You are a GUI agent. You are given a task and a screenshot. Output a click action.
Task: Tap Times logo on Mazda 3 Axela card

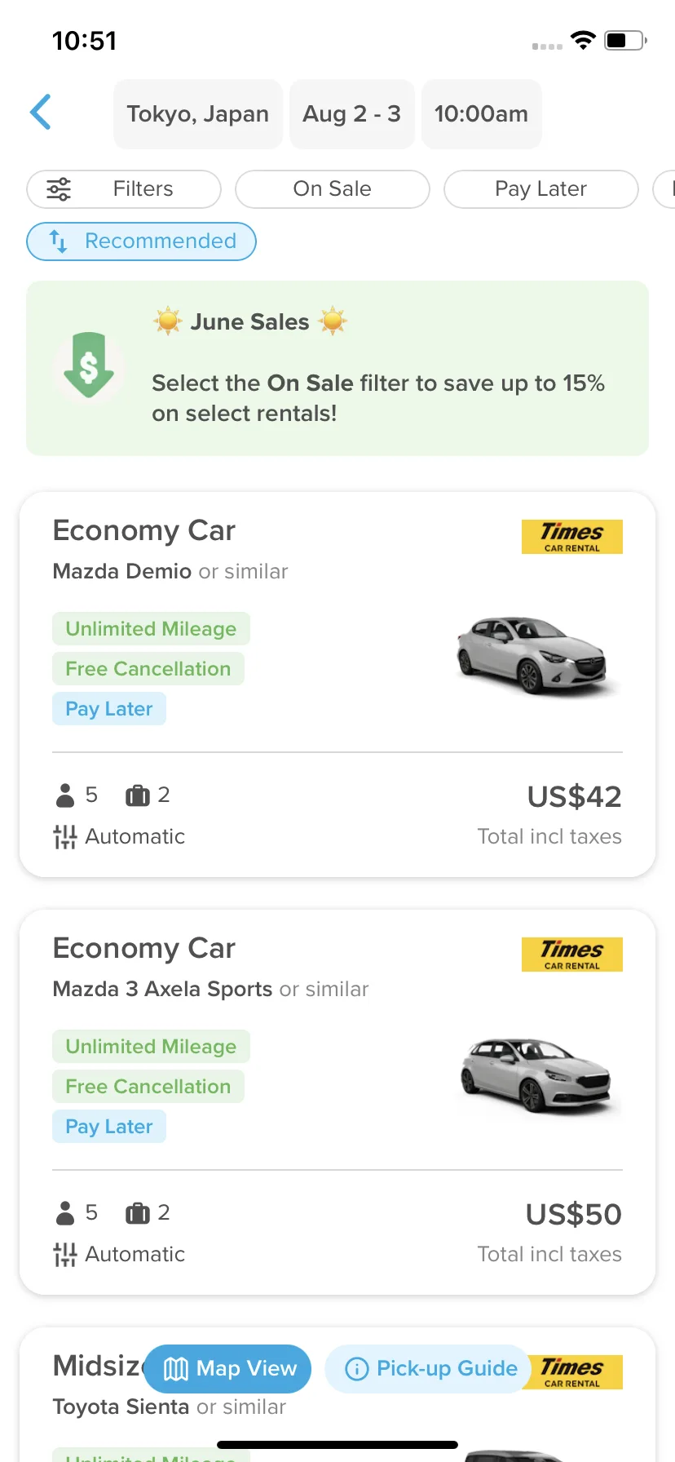(572, 955)
